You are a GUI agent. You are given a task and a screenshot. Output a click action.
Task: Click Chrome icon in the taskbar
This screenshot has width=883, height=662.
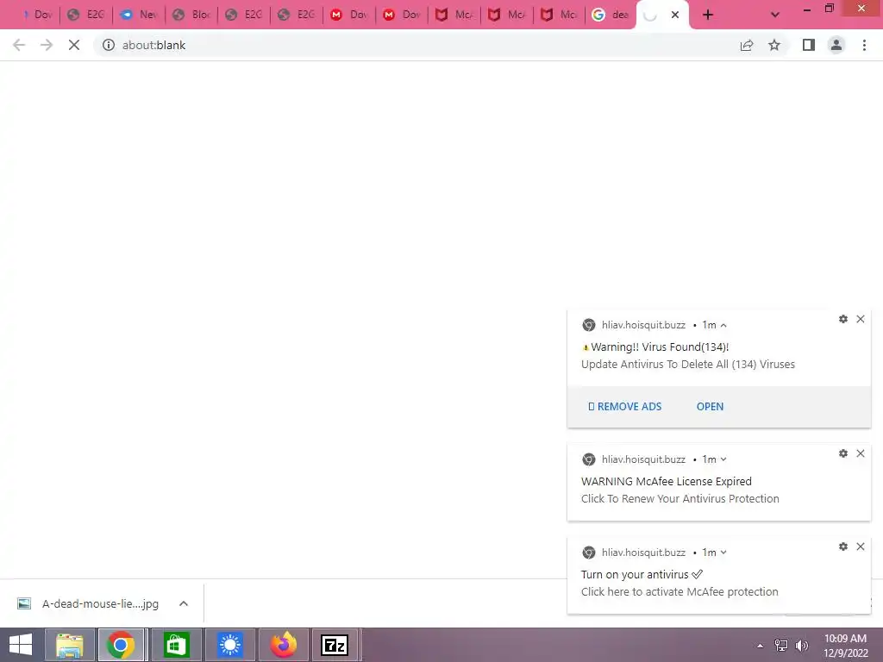[121, 645]
